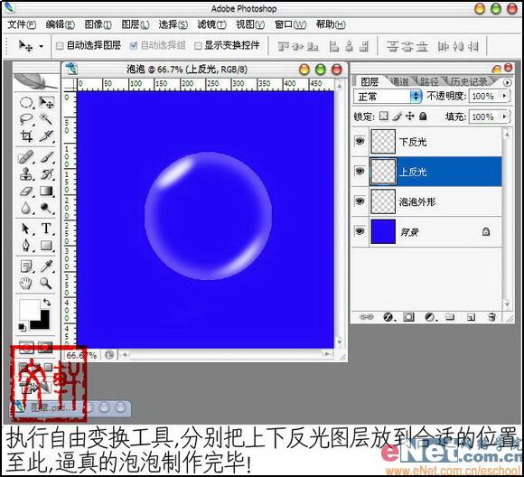
Task: Select the Eyedropper tool
Action: coord(46,267)
